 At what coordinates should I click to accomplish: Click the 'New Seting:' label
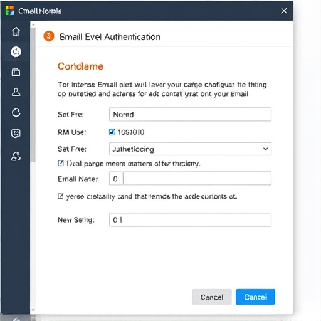[76, 220]
